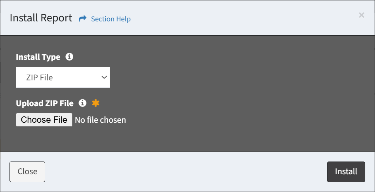Click the orange required asterisk icon

tap(96, 103)
